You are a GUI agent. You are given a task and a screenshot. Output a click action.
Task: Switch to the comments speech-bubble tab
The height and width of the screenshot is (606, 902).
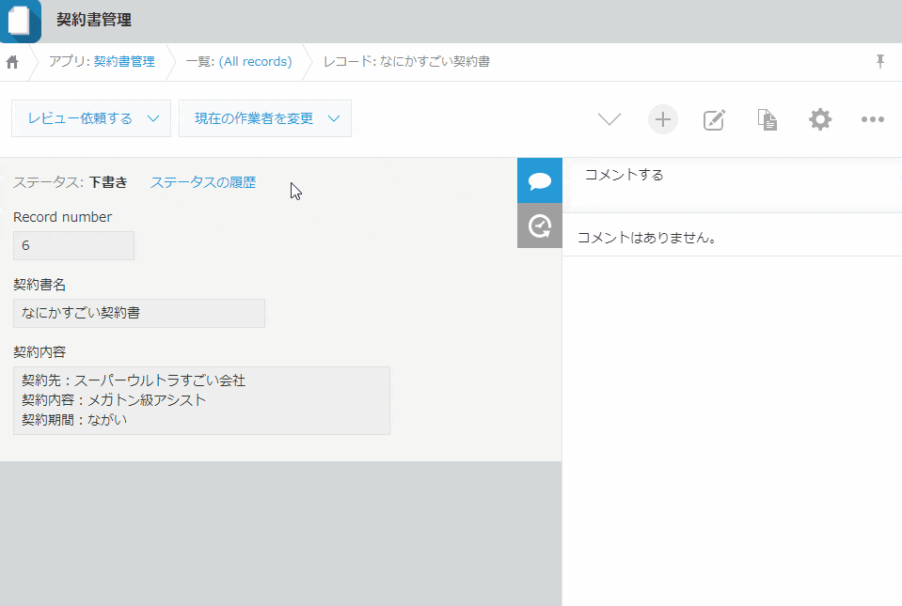pos(540,180)
